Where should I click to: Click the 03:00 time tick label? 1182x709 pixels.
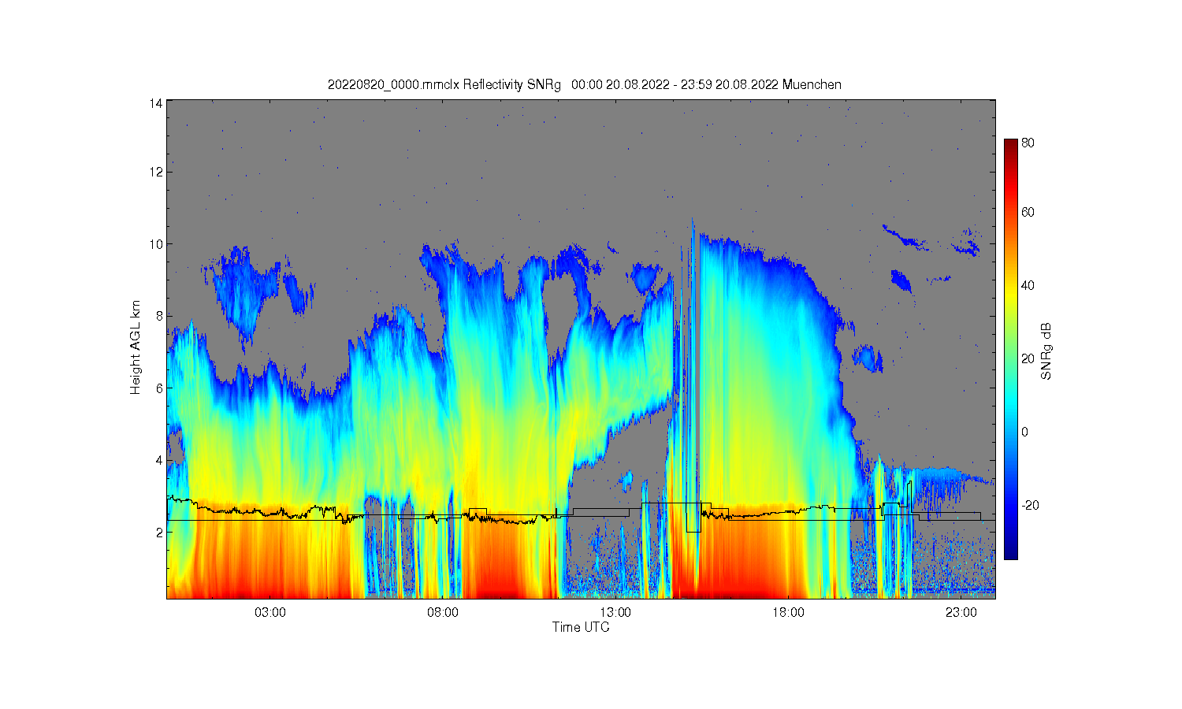coord(270,612)
